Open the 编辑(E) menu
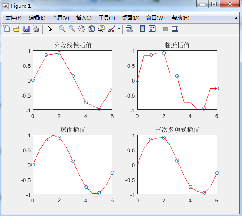This screenshot has width=242, height=216. (37, 18)
